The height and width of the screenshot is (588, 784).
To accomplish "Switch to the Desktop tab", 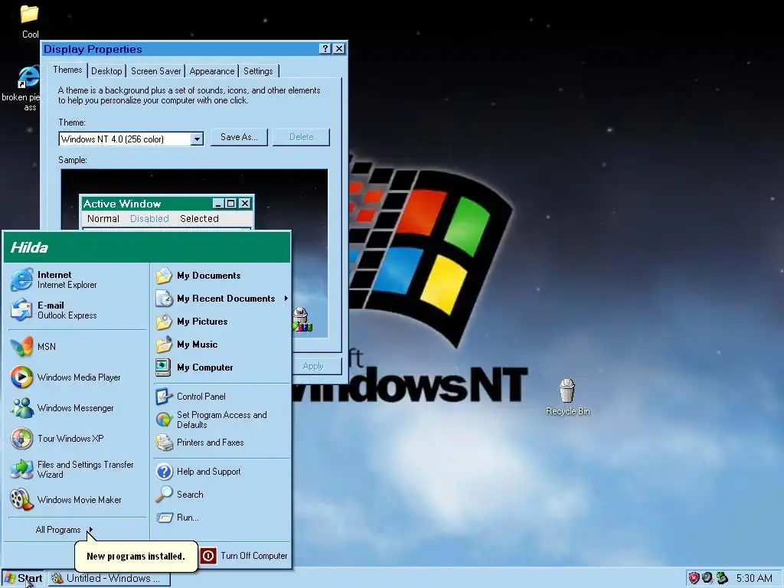I will tap(106, 71).
